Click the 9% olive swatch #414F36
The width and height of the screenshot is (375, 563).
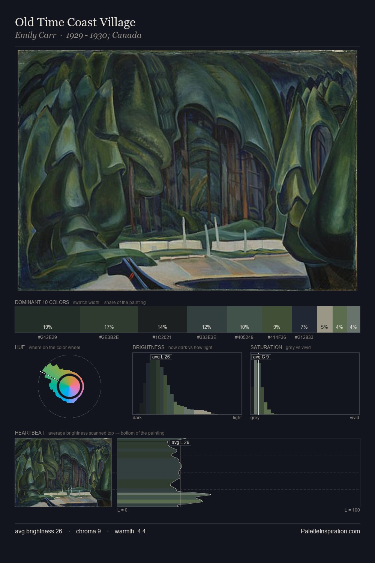coord(277,319)
